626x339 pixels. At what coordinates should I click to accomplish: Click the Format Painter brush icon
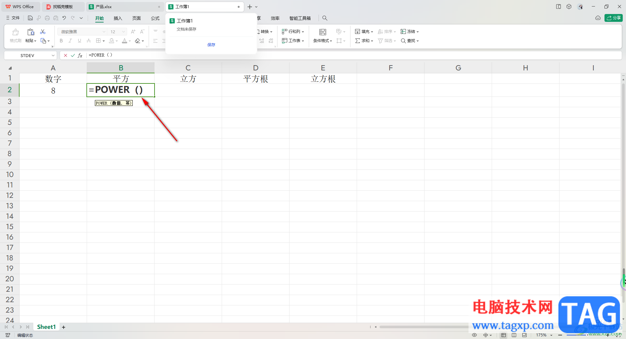[15, 32]
